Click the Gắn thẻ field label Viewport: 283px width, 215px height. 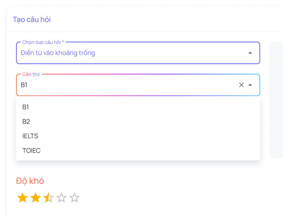[31, 74]
